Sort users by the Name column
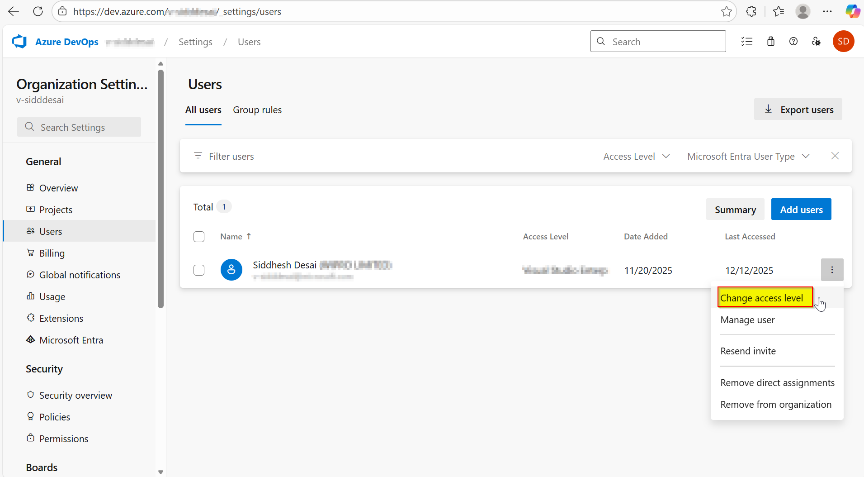This screenshot has height=477, width=864. click(x=236, y=237)
